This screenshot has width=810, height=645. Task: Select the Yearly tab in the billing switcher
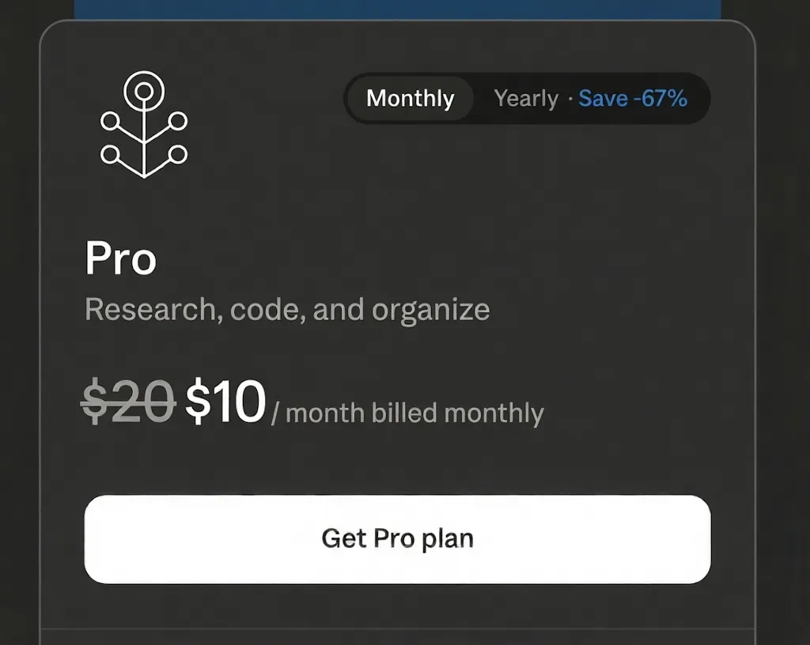[x=526, y=99]
